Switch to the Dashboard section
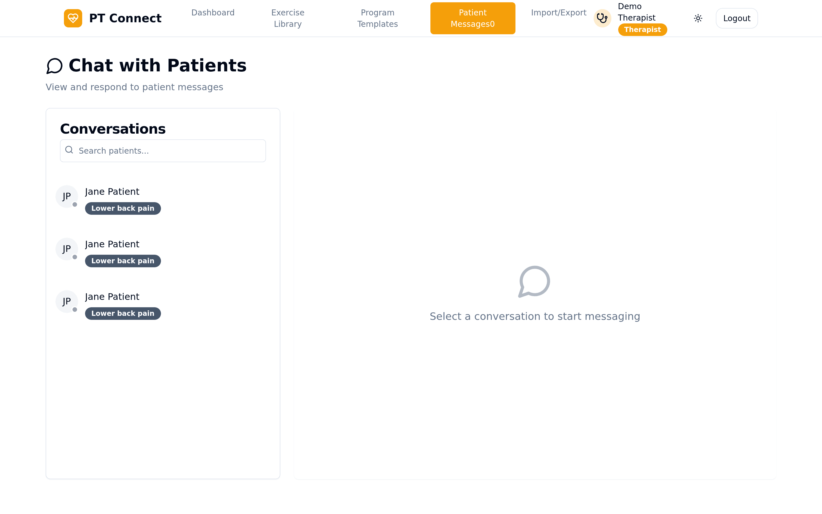The width and height of the screenshot is (822, 514). click(x=213, y=13)
